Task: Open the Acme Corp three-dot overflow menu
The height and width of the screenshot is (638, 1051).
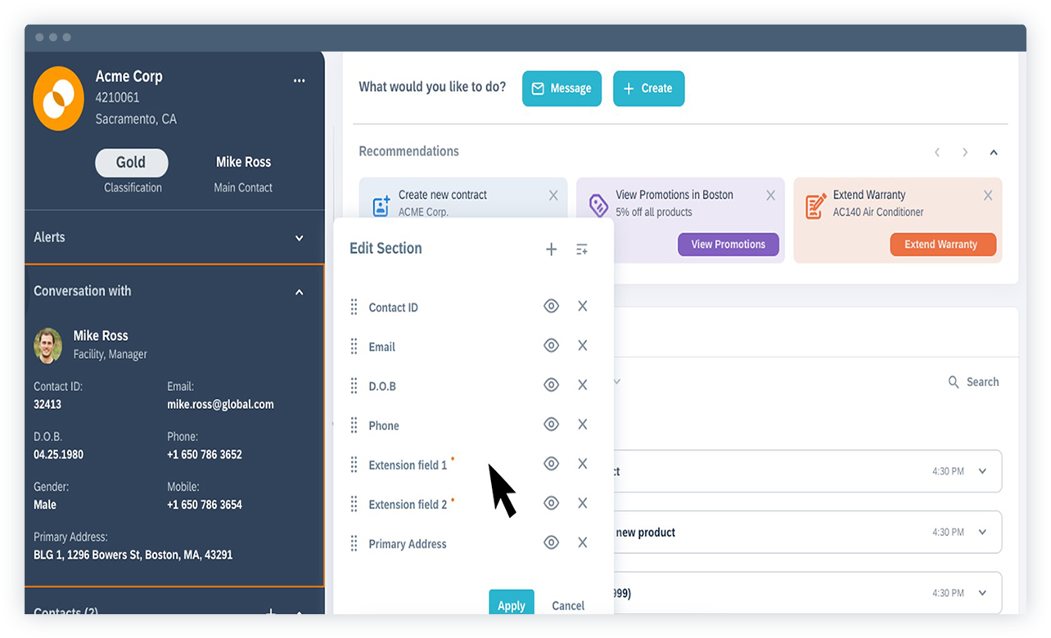Action: click(299, 79)
